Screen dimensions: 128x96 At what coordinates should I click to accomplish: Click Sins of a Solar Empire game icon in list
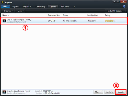coord(4,21)
